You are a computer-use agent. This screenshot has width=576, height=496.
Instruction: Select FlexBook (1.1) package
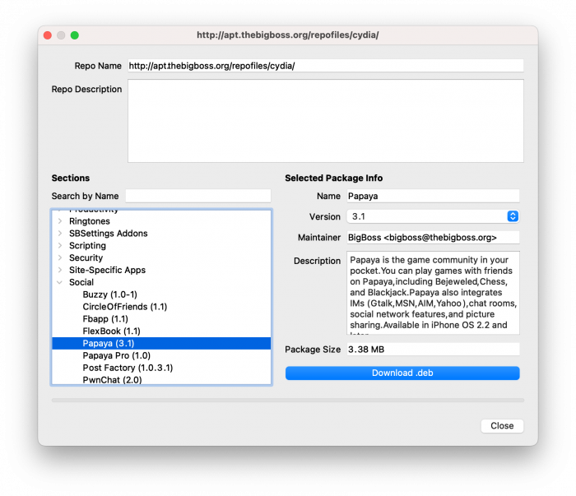click(x=112, y=331)
